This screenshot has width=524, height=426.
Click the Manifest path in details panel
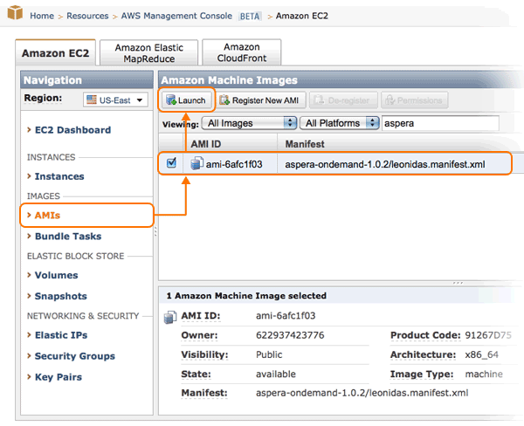[362, 393]
